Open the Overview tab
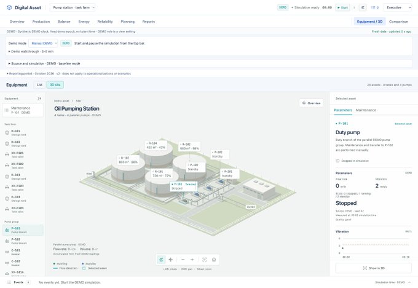Screen dimensions: 418x288 pyautogui.click(x=17, y=22)
